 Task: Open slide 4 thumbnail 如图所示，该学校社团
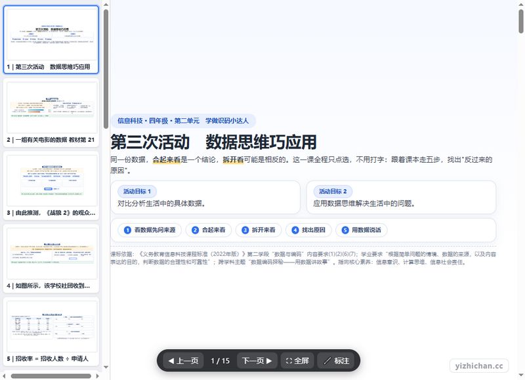[51, 259]
